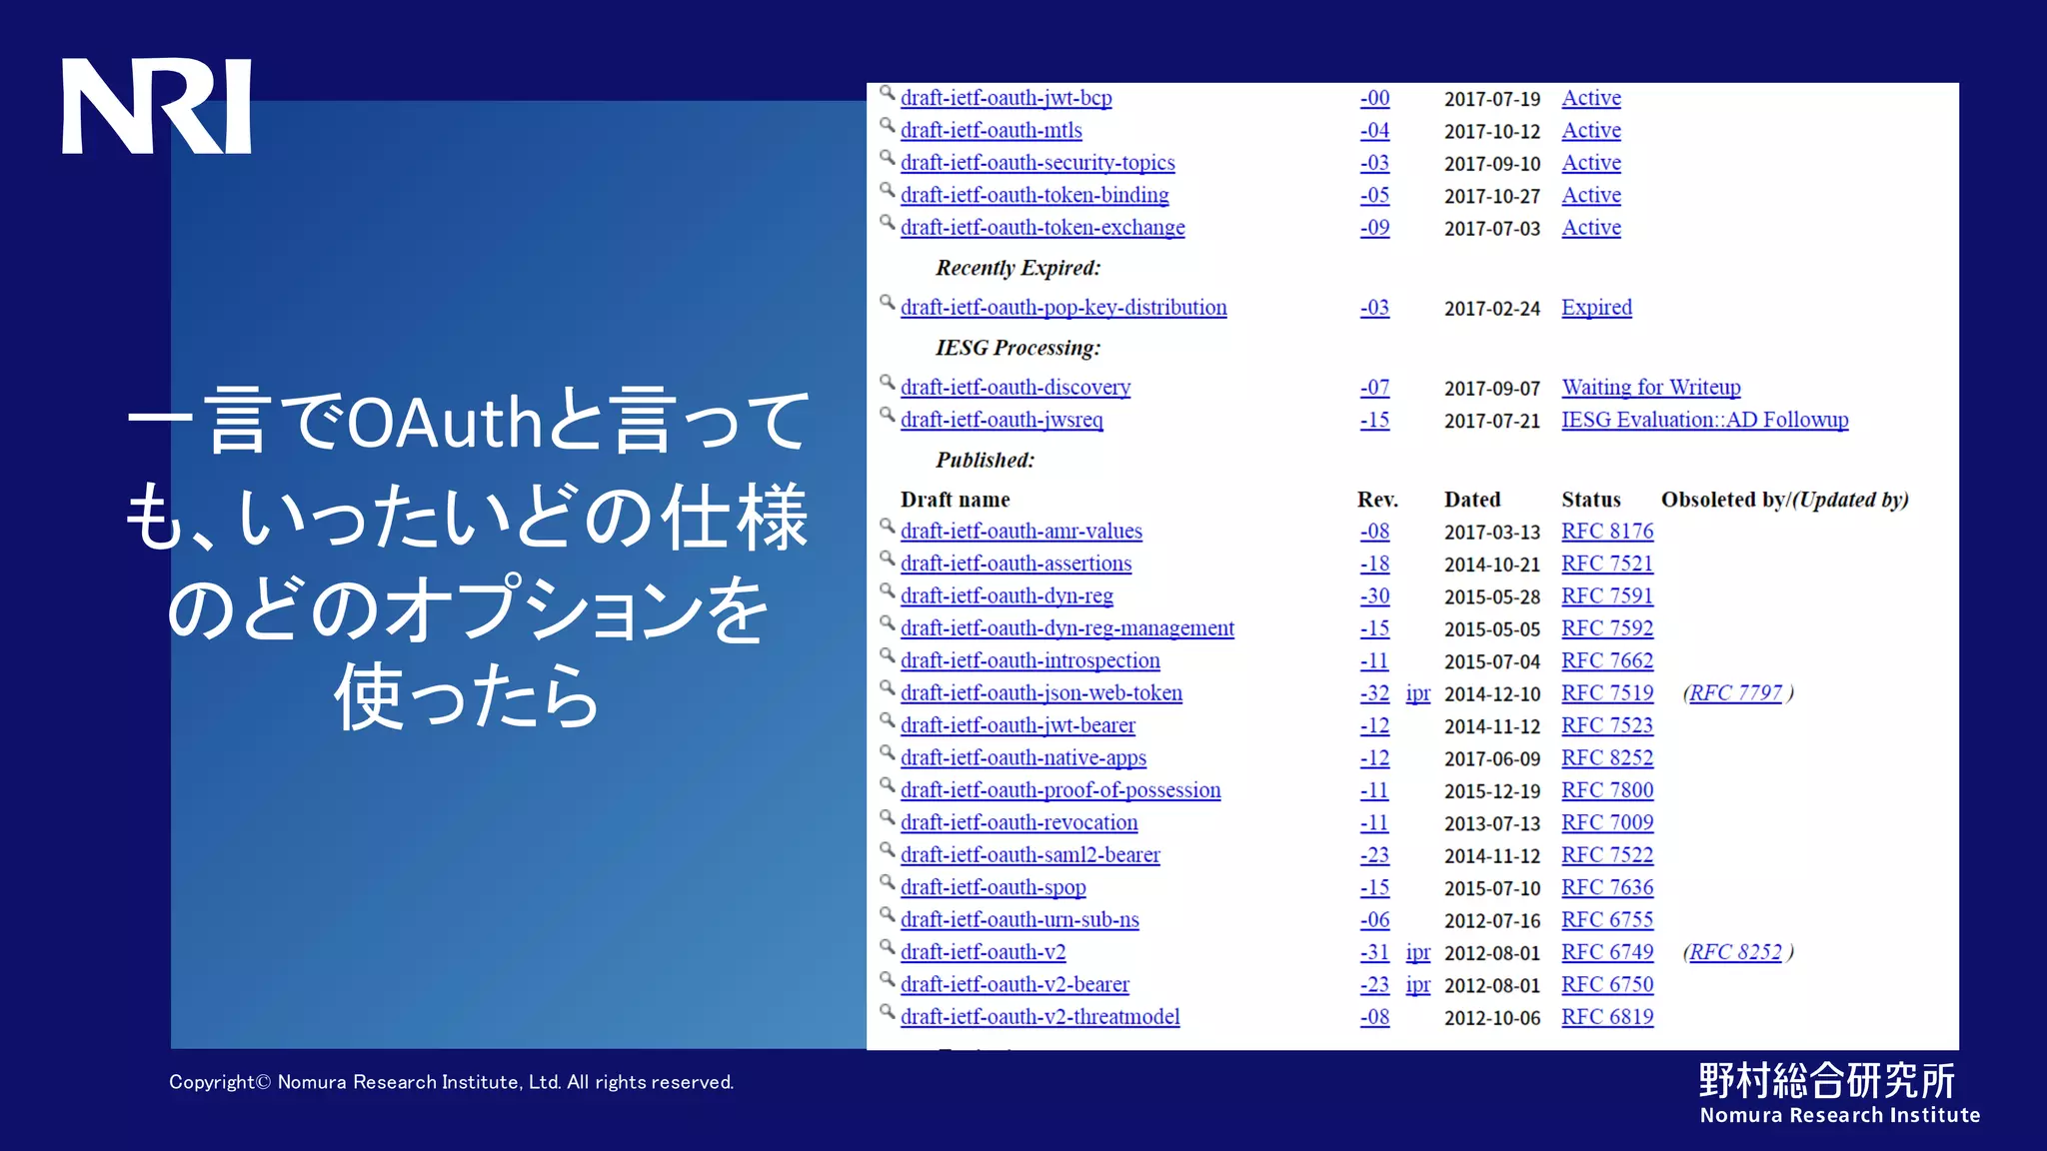Open the RFC 7800 link
Image resolution: width=2047 pixels, height=1151 pixels.
coord(1607,790)
